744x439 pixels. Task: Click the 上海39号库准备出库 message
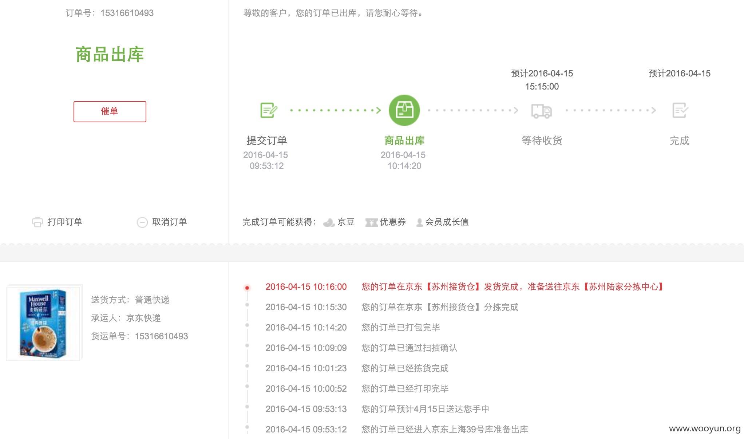pos(445,430)
